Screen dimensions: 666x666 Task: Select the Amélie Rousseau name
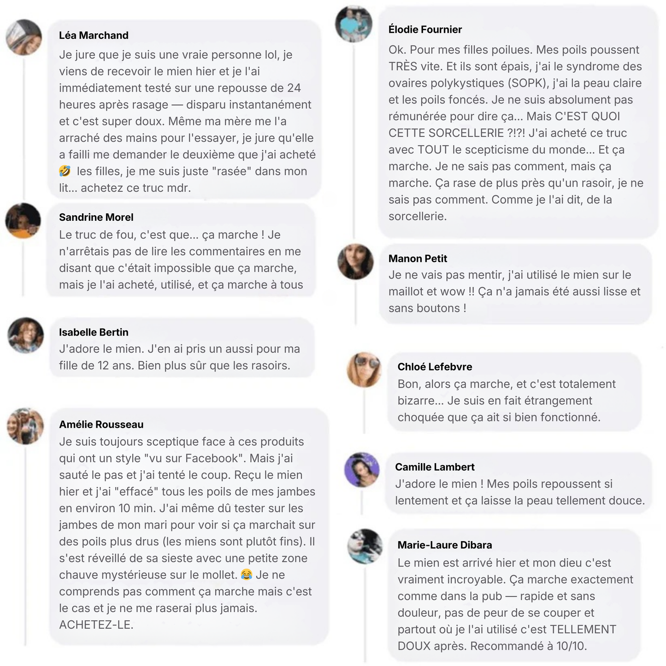tap(101, 424)
